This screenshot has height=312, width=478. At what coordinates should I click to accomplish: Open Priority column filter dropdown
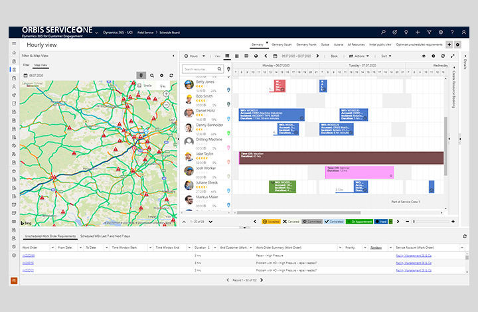click(365, 248)
